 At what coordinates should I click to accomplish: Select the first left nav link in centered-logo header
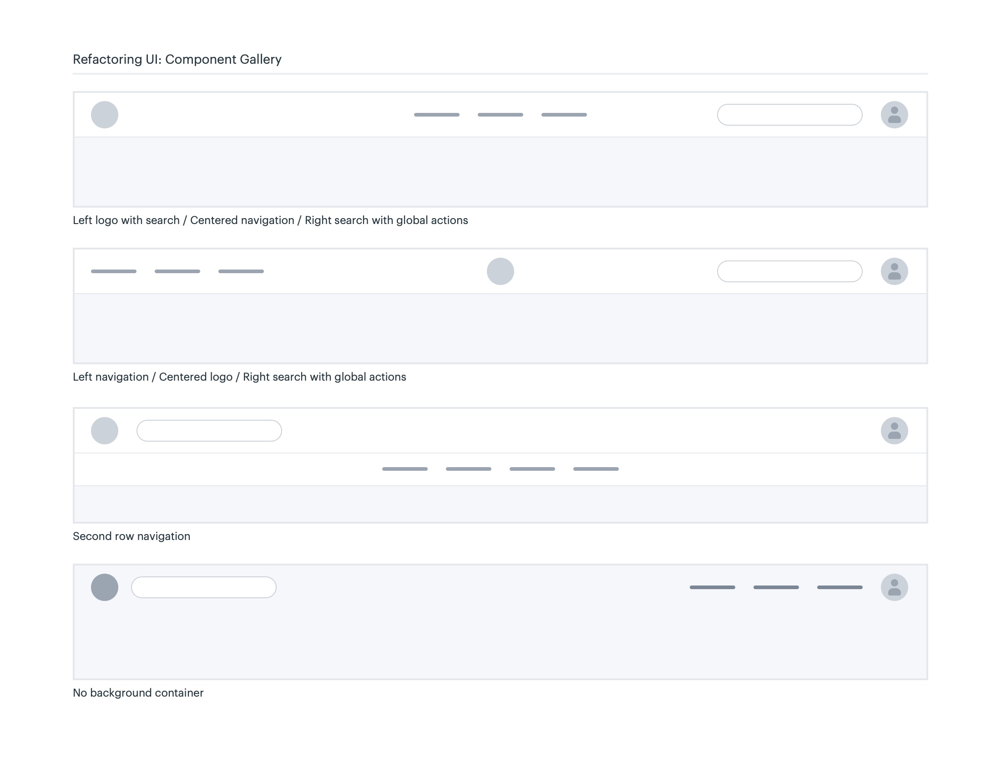coord(114,271)
